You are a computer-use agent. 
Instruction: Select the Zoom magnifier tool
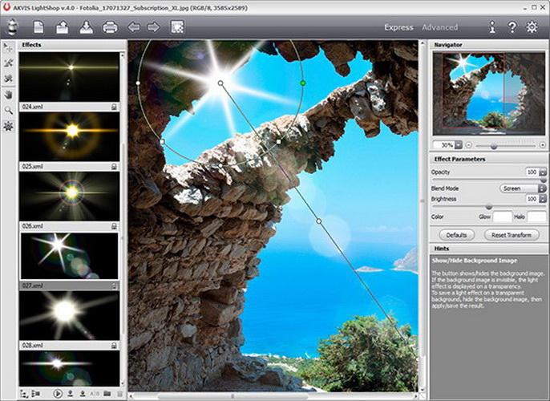coord(9,110)
